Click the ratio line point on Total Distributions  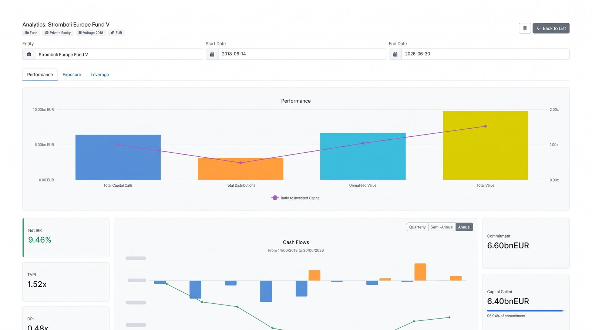240,163
